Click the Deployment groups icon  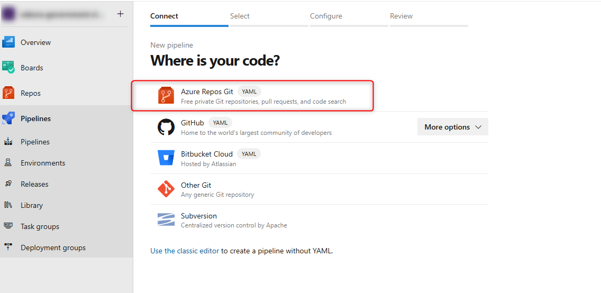(x=8, y=248)
